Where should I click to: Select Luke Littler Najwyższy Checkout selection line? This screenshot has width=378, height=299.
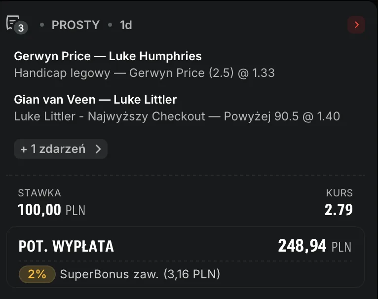click(x=177, y=116)
